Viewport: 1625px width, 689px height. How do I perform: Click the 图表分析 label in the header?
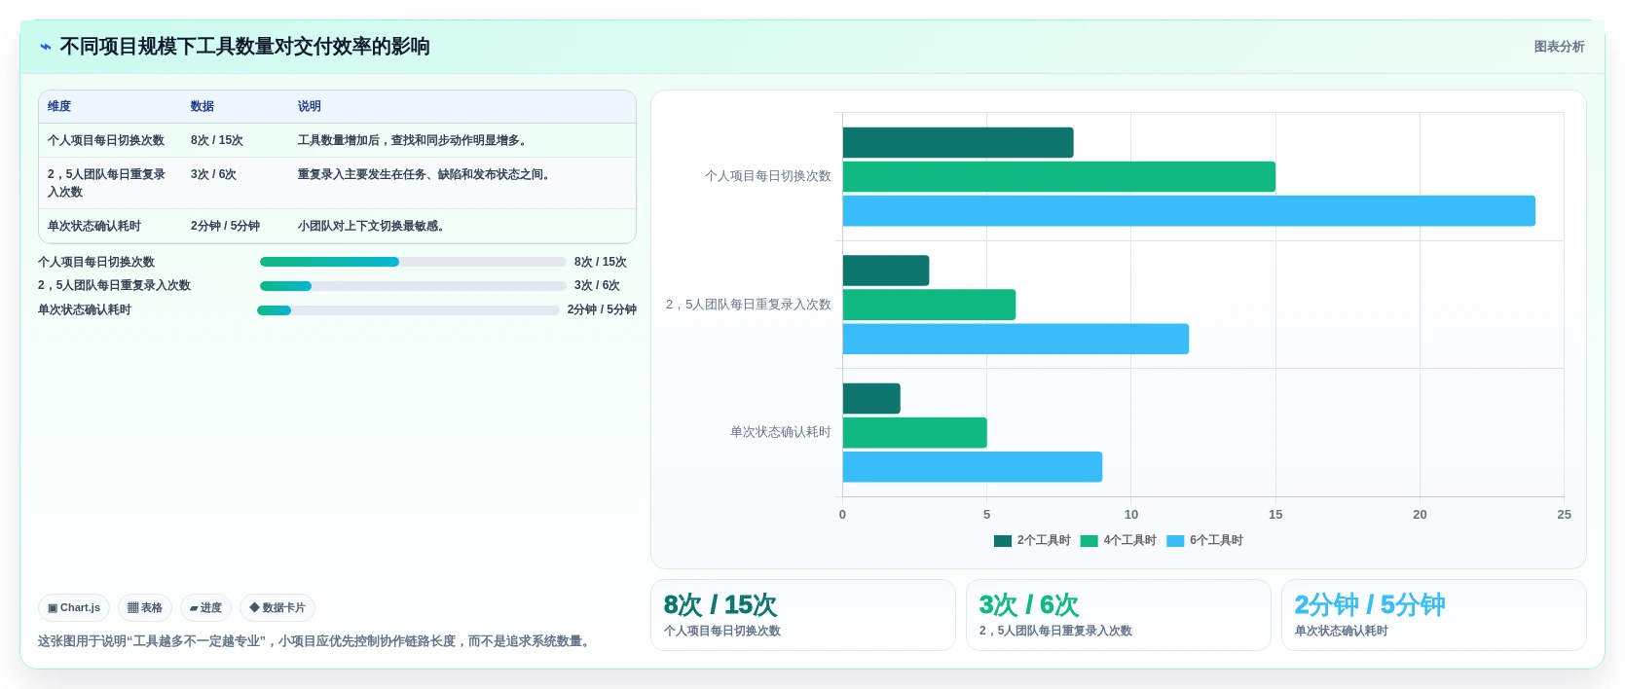click(1559, 47)
